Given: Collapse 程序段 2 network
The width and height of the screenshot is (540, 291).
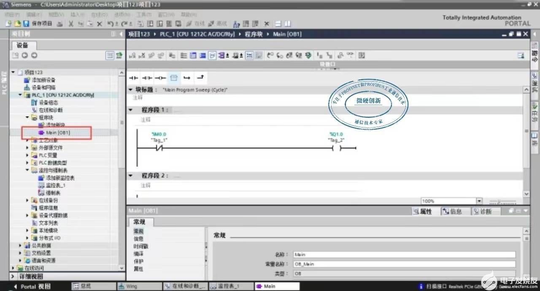Looking at the screenshot, I should coord(130,175).
